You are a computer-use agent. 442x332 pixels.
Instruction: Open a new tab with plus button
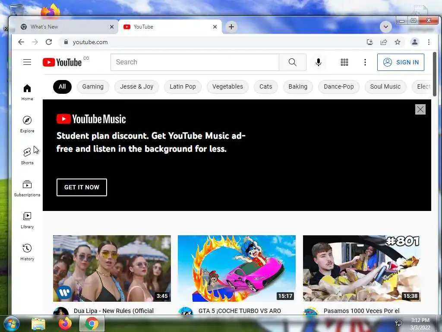(x=231, y=27)
